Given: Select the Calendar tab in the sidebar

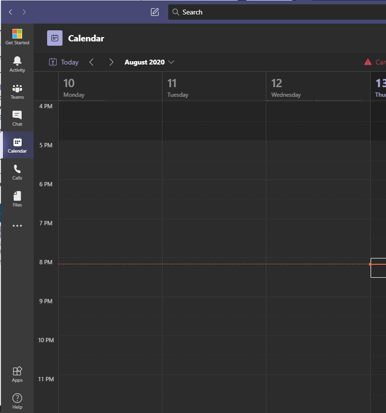Looking at the screenshot, I should tap(17, 145).
